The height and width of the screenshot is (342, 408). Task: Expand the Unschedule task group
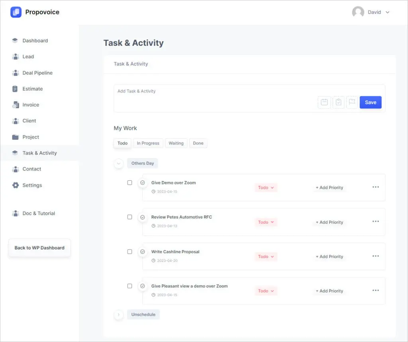pyautogui.click(x=118, y=315)
